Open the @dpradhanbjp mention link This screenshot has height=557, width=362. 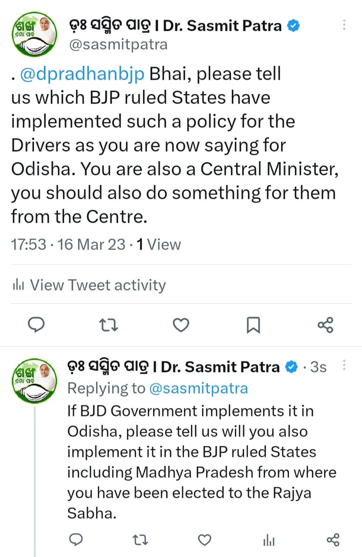coord(82,74)
